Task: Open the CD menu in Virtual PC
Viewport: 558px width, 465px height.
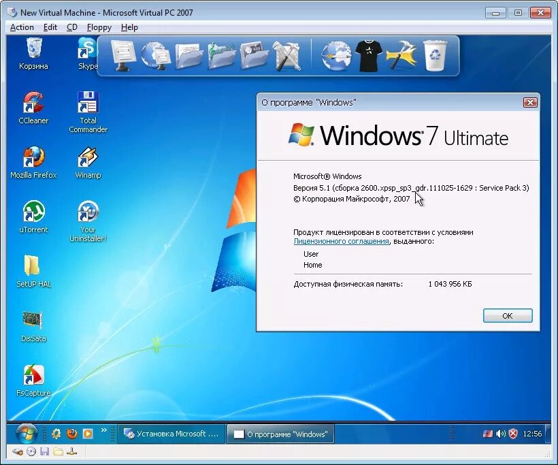Action: [72, 27]
